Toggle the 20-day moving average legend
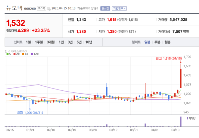This screenshot has height=138, width=199. [x=16, y=54]
